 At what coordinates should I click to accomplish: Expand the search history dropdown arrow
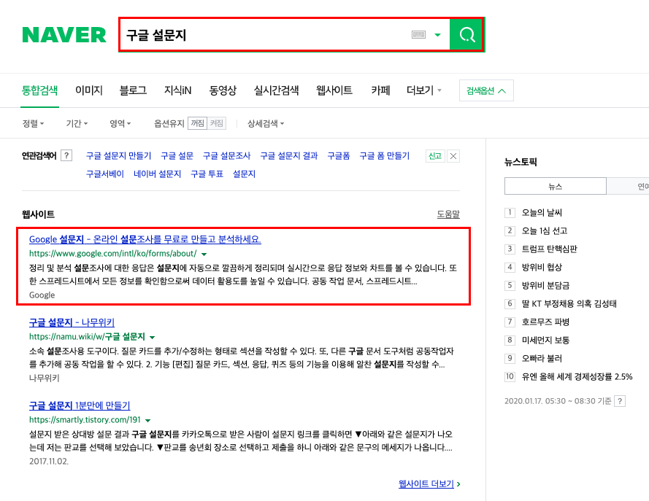pos(437,35)
